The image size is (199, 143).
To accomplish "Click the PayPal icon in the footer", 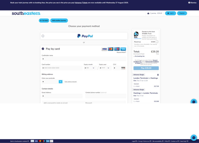I will pyautogui.click(x=32, y=141).
